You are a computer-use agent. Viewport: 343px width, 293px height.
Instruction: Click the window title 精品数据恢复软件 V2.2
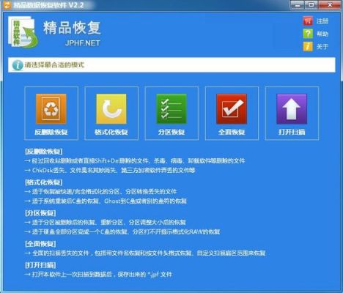48,5
